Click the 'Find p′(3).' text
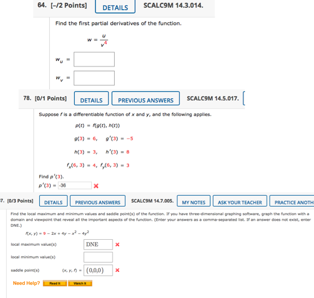 point(51,177)
